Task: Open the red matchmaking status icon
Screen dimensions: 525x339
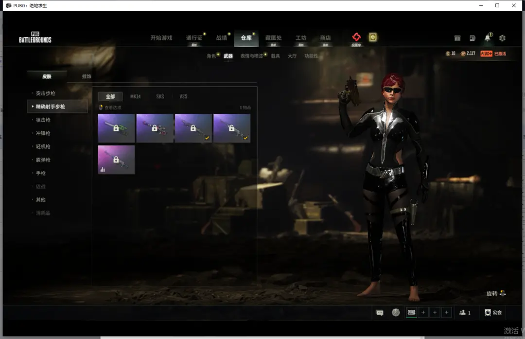Action: pyautogui.click(x=356, y=37)
